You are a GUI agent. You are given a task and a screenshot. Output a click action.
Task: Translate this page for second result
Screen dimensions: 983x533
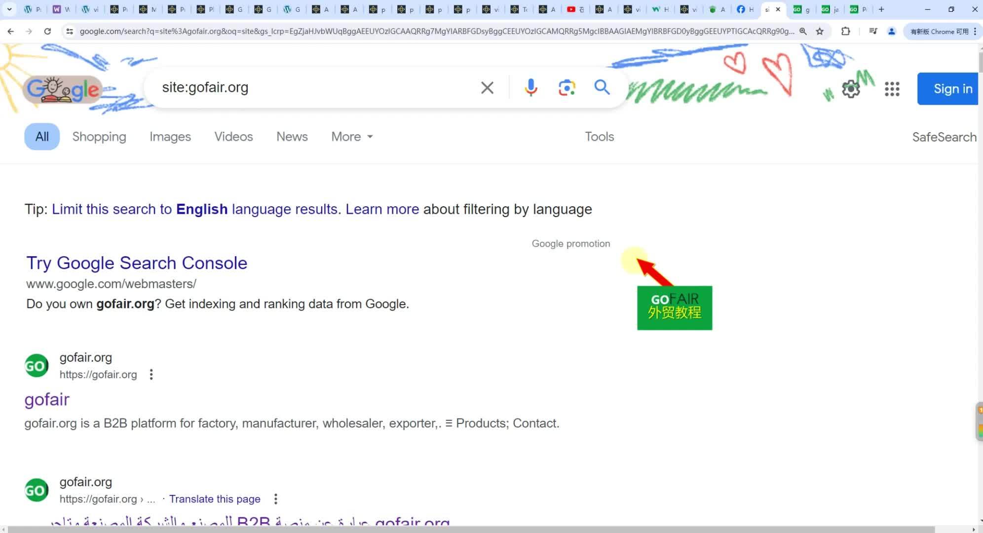point(215,499)
